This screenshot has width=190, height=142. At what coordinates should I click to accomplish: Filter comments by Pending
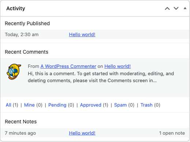tap(57, 105)
